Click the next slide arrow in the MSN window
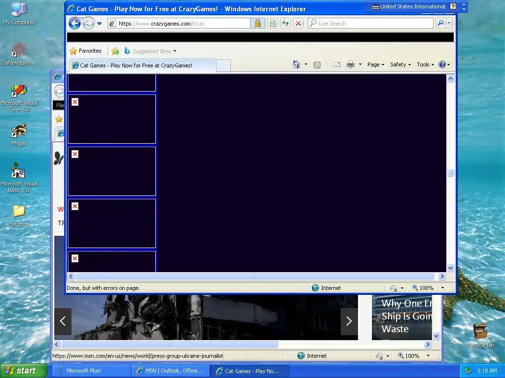The width and height of the screenshot is (505, 378). (x=349, y=321)
